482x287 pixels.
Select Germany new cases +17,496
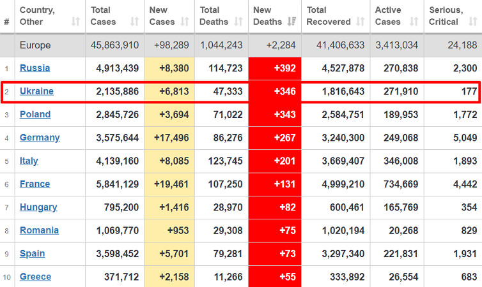click(x=171, y=138)
